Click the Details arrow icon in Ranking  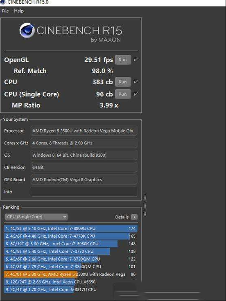coord(134,217)
